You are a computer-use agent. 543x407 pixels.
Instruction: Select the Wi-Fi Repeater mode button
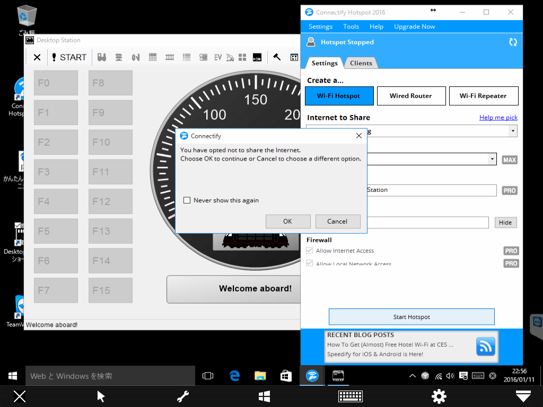[484, 96]
